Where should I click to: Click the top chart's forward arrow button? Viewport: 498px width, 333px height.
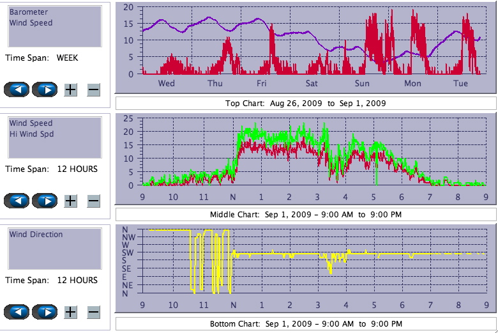click(x=45, y=89)
